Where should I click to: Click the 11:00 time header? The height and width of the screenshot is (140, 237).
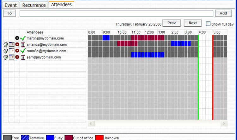click(x=136, y=32)
